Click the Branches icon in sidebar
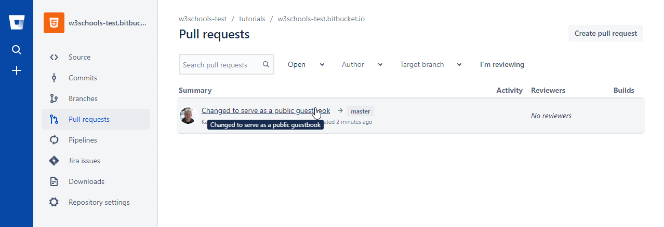Image resolution: width=664 pixels, height=227 pixels. [54, 99]
